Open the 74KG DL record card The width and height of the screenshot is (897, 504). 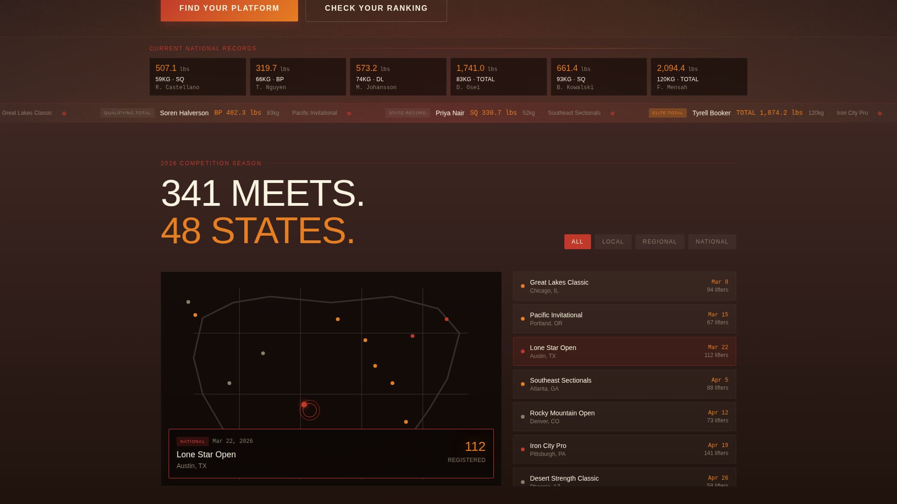pos(398,77)
